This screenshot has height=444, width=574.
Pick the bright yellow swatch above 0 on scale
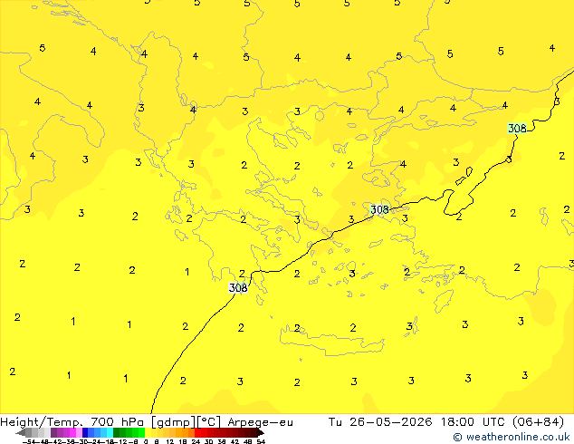click(x=148, y=433)
